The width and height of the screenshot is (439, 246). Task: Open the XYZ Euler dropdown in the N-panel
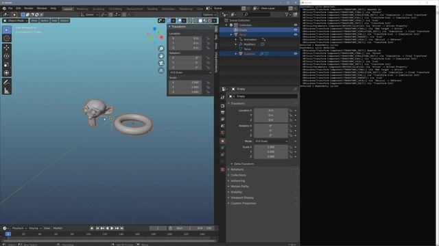(x=191, y=72)
